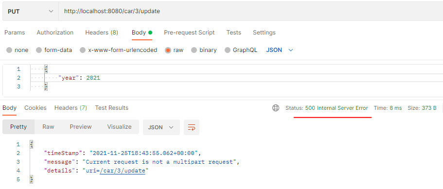Click the green Body indicator dot

(150, 33)
